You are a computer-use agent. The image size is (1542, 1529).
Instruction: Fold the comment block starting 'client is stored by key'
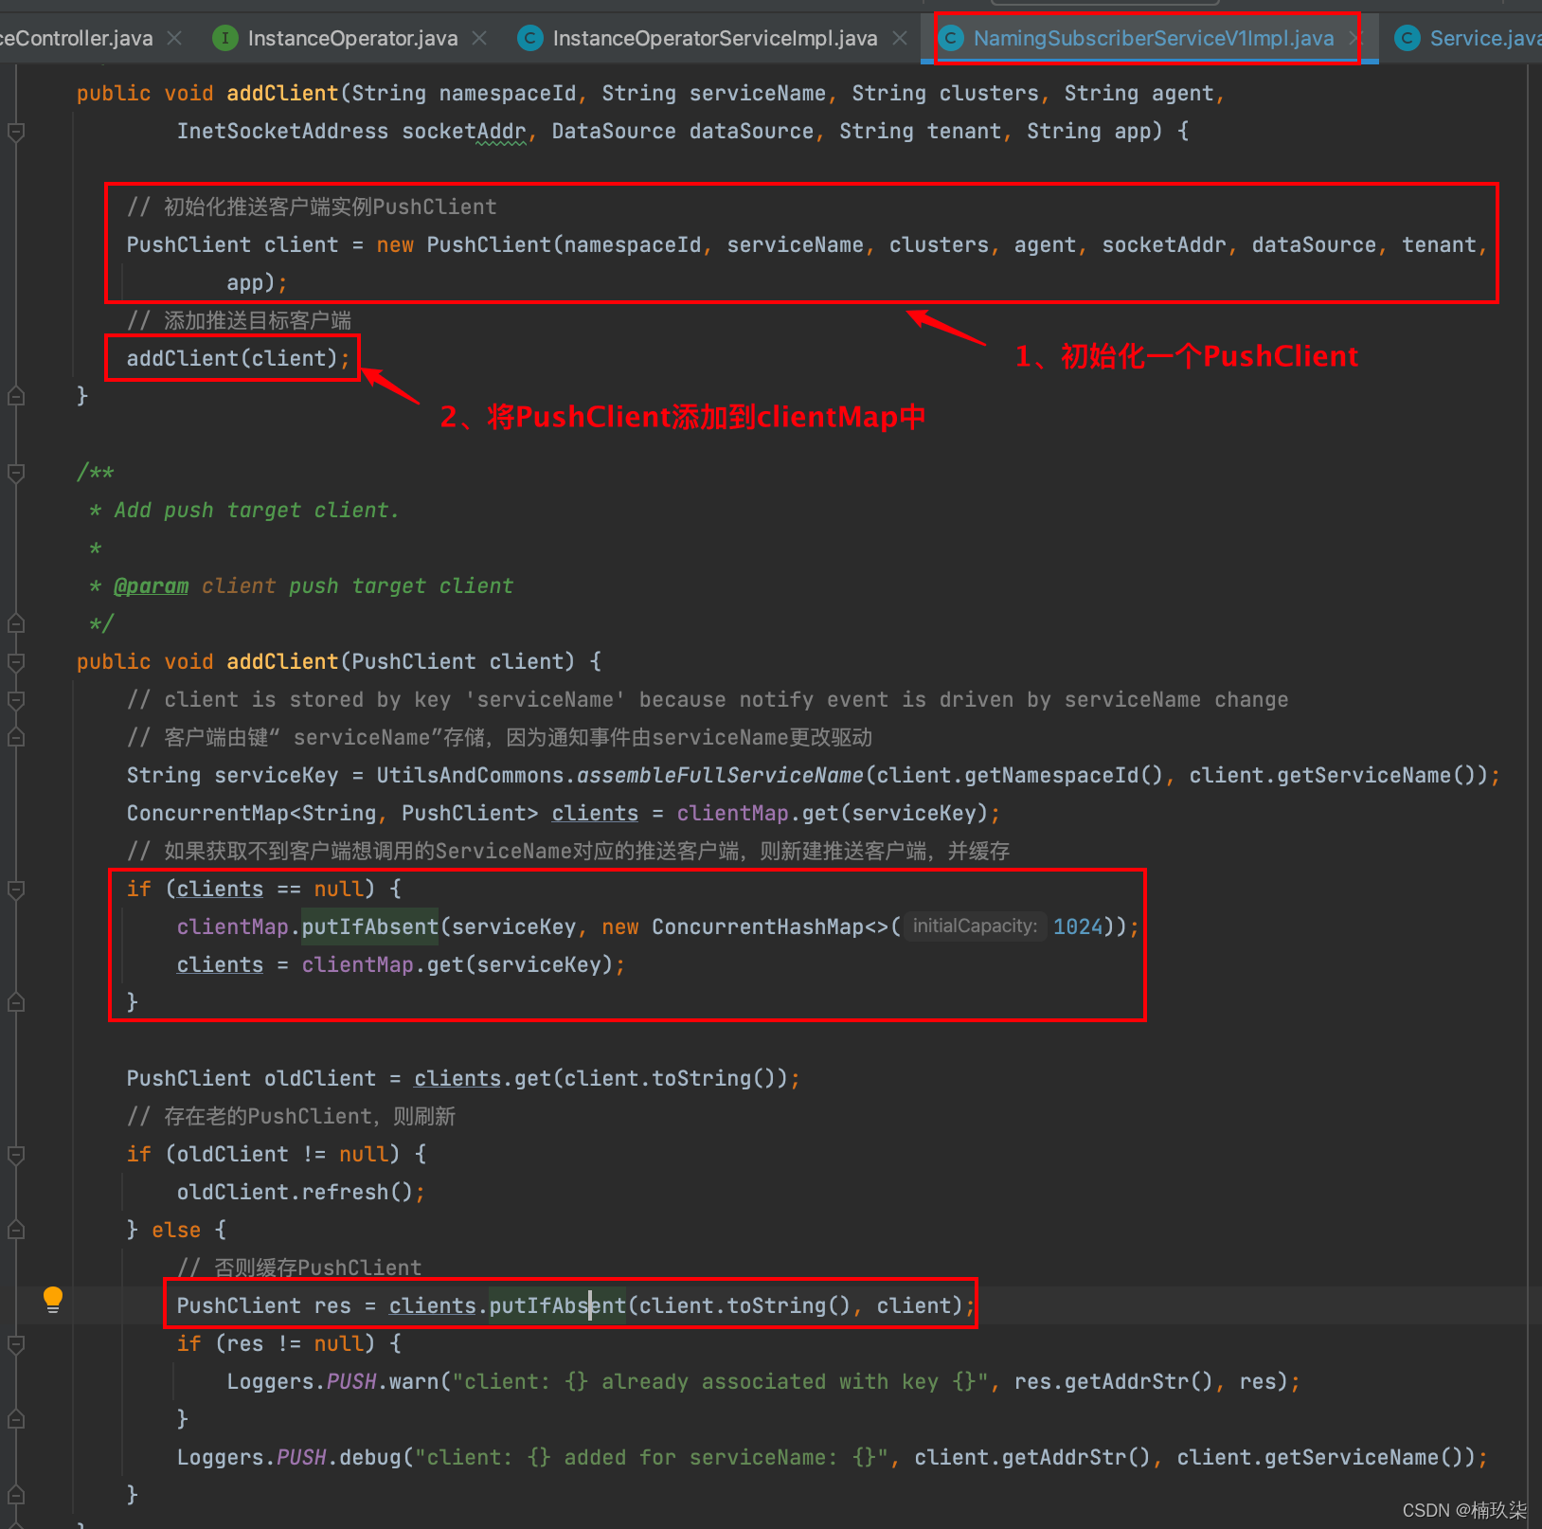click(16, 699)
